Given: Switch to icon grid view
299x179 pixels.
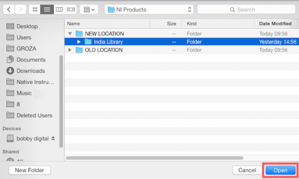Looking at the screenshot, I should click(35, 9).
